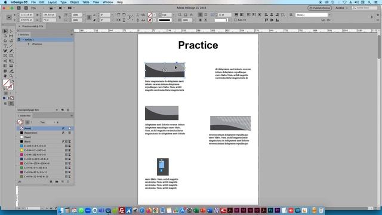Click the Publish Online button

point(320,8)
